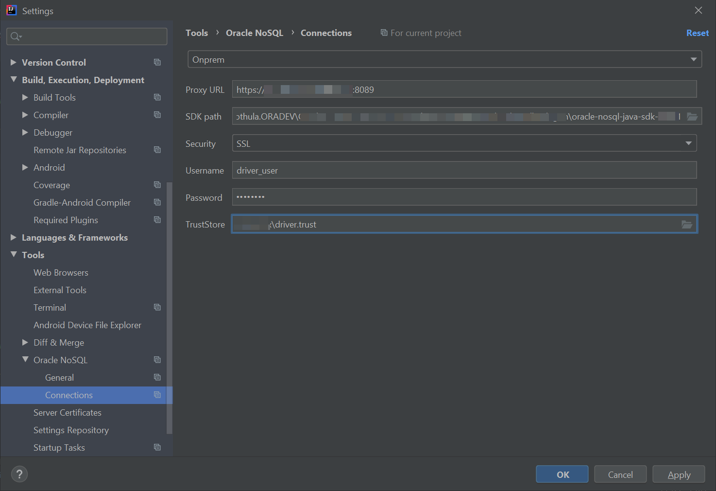The image size is (716, 491).
Task: Expand the Languages & Frameworks section
Action: [14, 237]
